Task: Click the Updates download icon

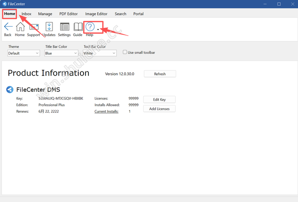Action: coord(49,27)
